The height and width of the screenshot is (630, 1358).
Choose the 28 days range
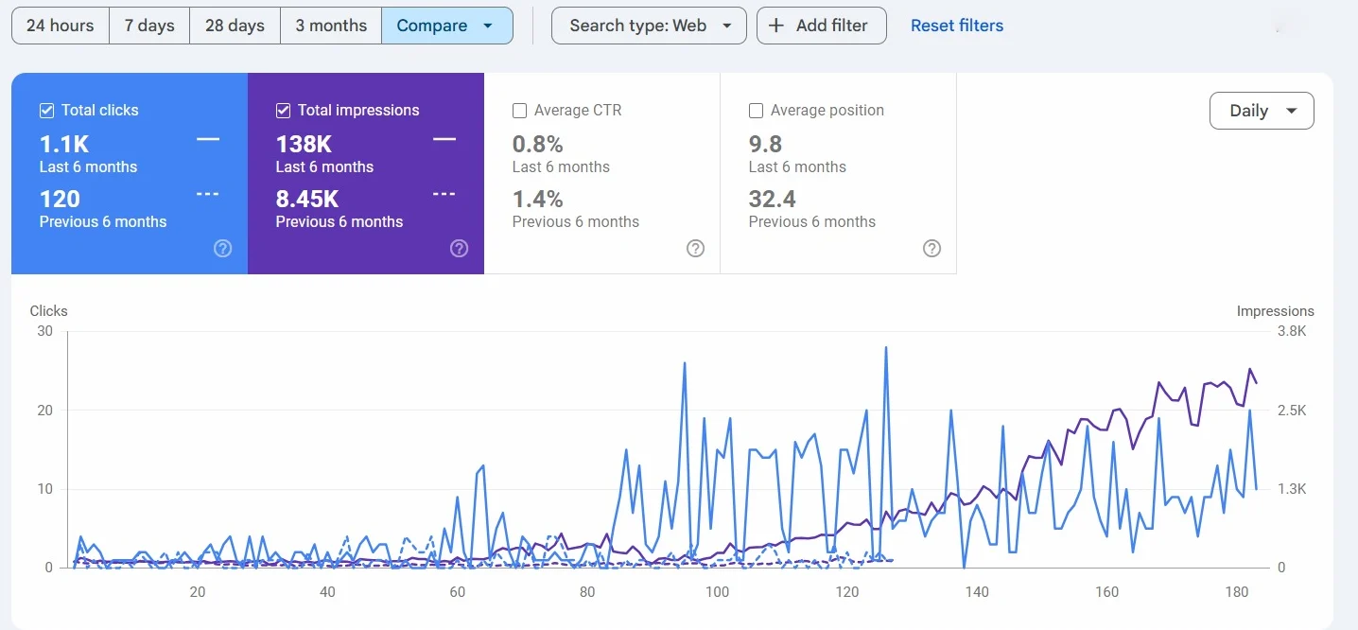coord(235,26)
